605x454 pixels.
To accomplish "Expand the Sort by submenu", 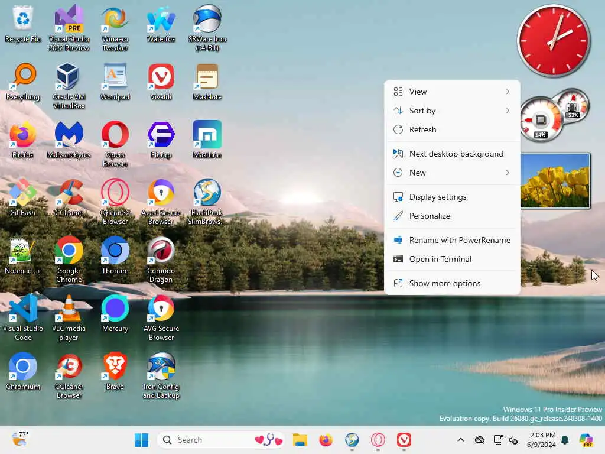I will pos(452,111).
